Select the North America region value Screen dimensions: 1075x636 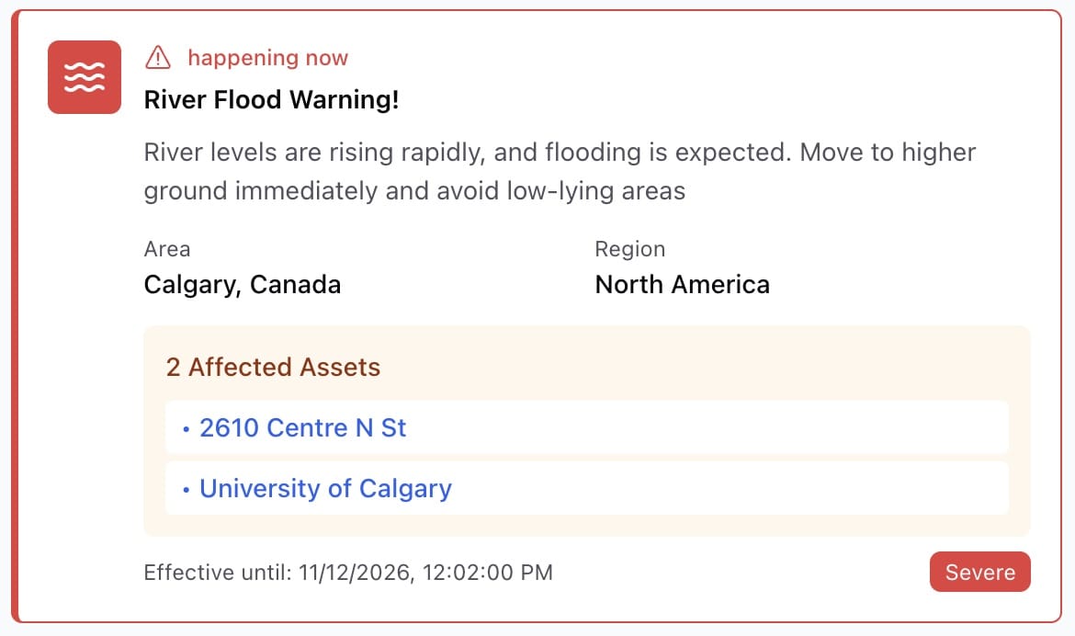click(682, 285)
